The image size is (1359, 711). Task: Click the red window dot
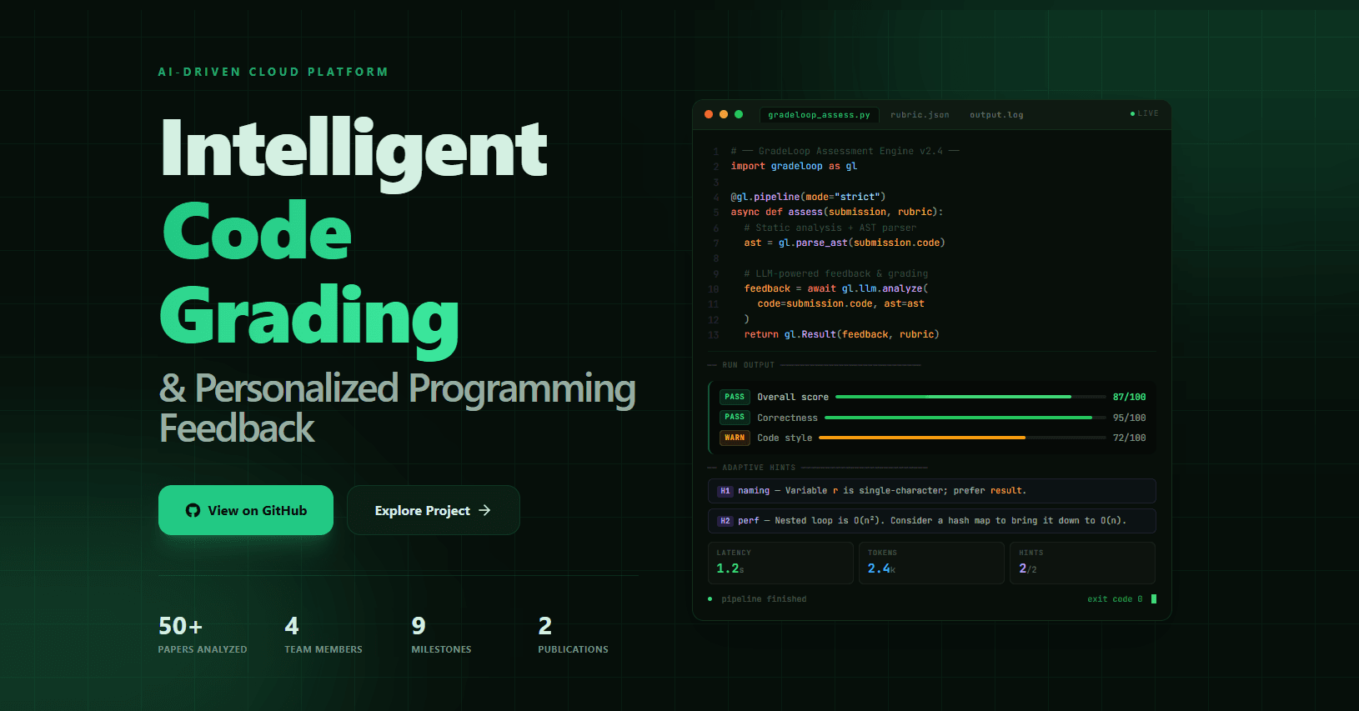[x=709, y=114]
